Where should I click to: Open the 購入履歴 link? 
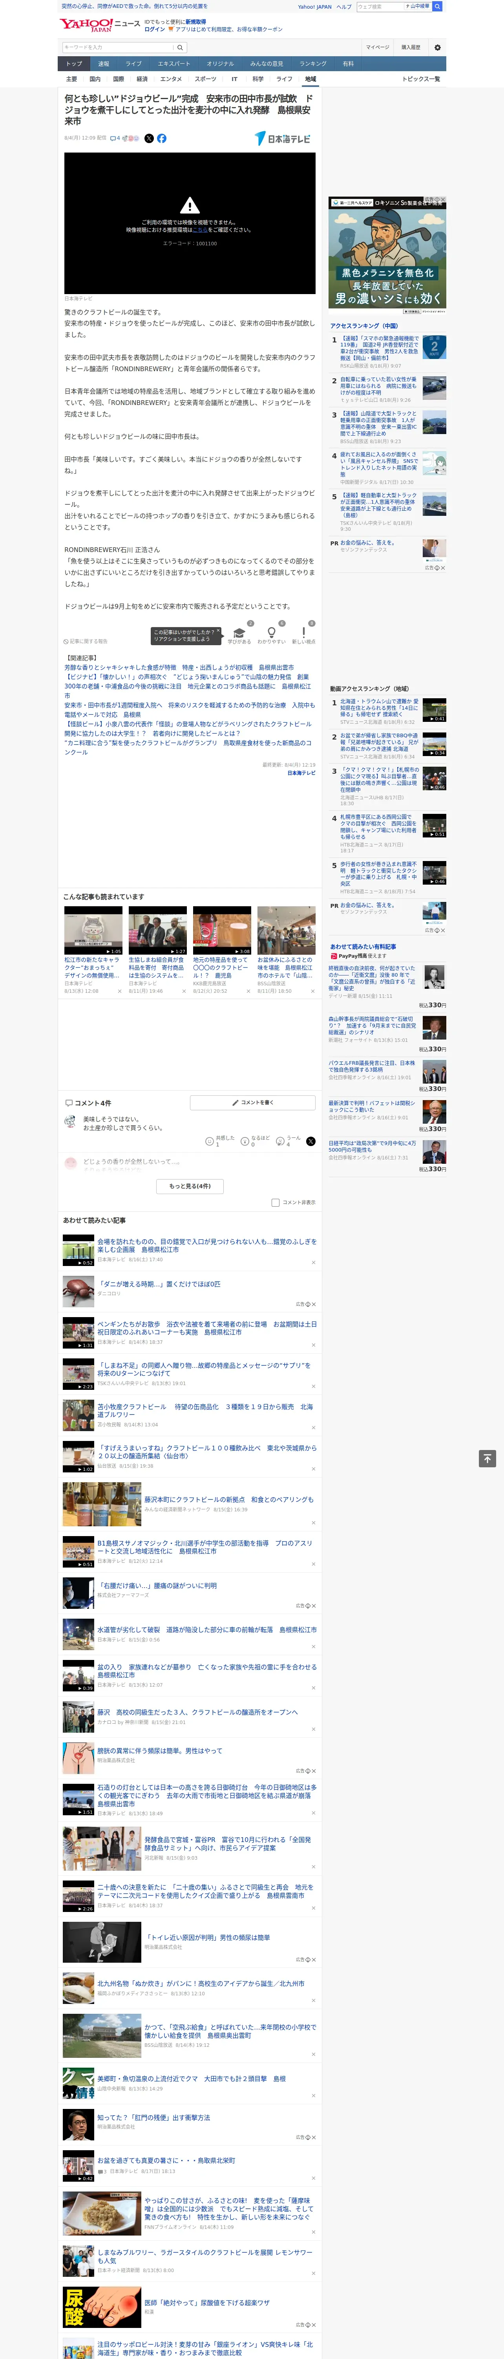411,48
